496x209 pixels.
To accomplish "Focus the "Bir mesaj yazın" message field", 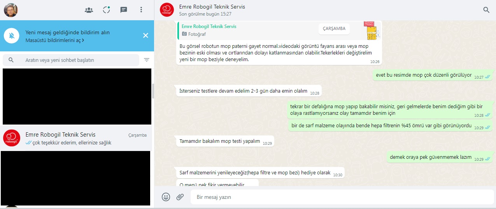I will pyautogui.click(x=342, y=197).
